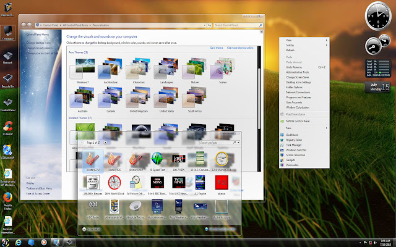Pick the ABC Radio gadget

[93, 209]
